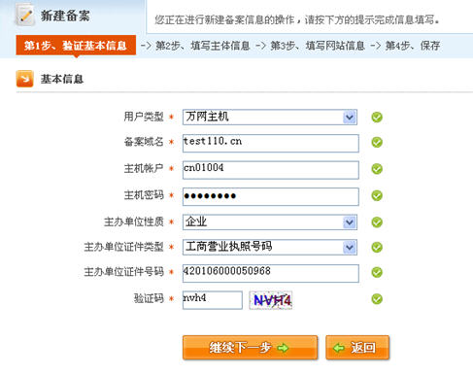Screen dimensions: 473x375
Task: Click the pencil notepad icon beside 新建备案
Action: click(25, 15)
